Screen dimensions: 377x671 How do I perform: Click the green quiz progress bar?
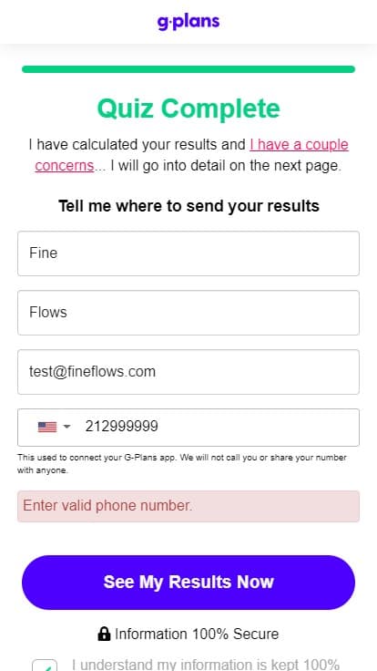[x=188, y=69]
